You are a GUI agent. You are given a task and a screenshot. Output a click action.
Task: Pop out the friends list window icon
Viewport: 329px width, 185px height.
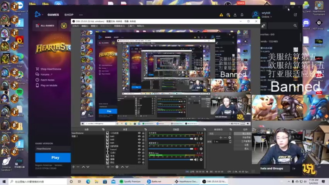(x=295, y=15)
